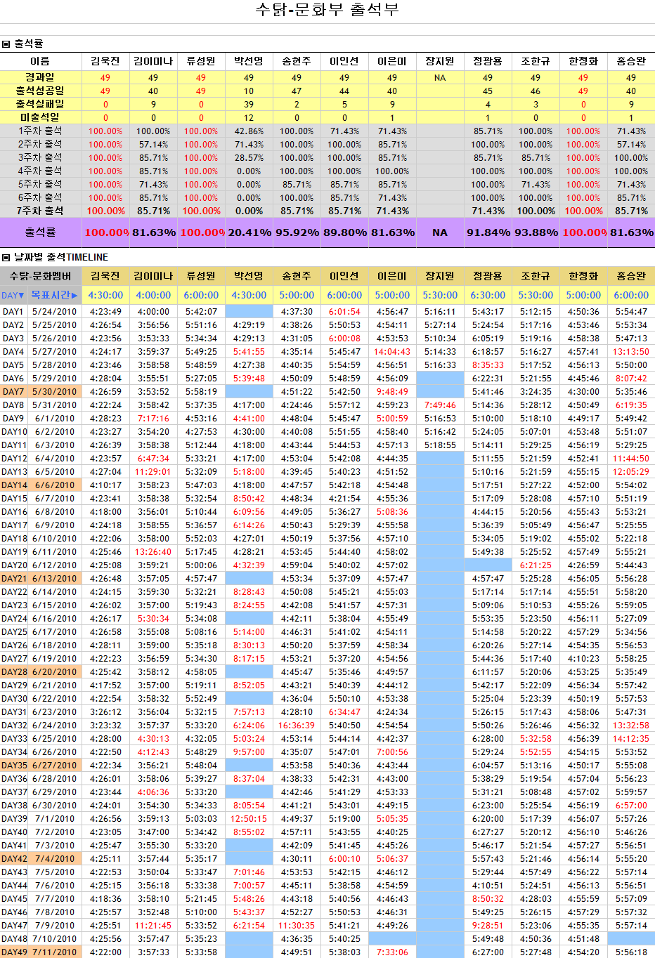Click the red time 7:33:06
Viewport: 655px width, 958px height.
point(392,952)
